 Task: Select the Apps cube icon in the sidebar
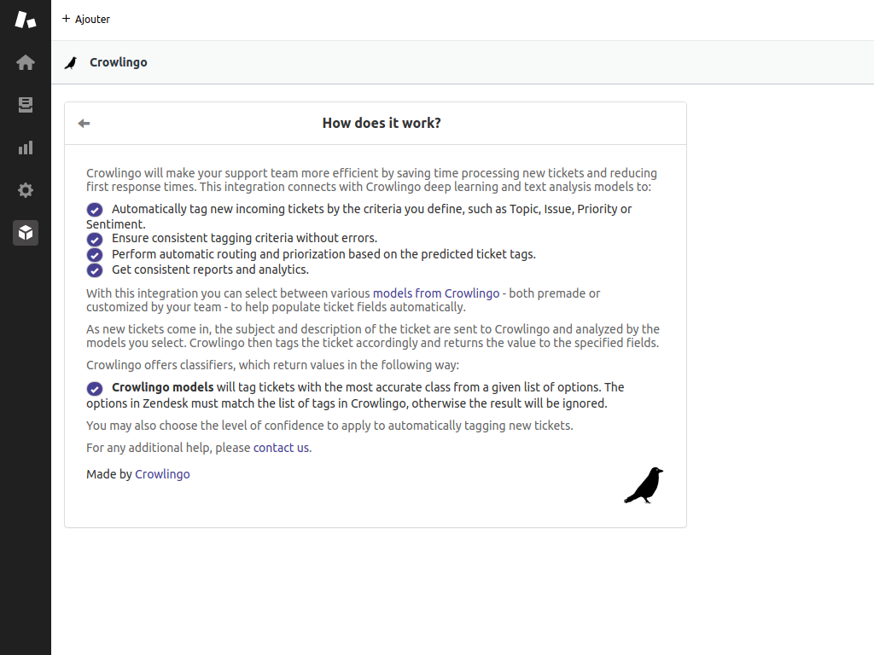tap(26, 233)
